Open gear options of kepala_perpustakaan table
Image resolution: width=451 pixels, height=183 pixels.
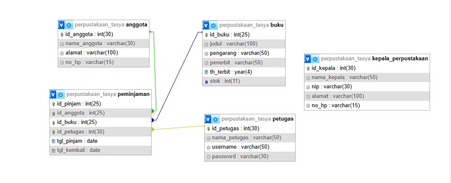(315, 59)
